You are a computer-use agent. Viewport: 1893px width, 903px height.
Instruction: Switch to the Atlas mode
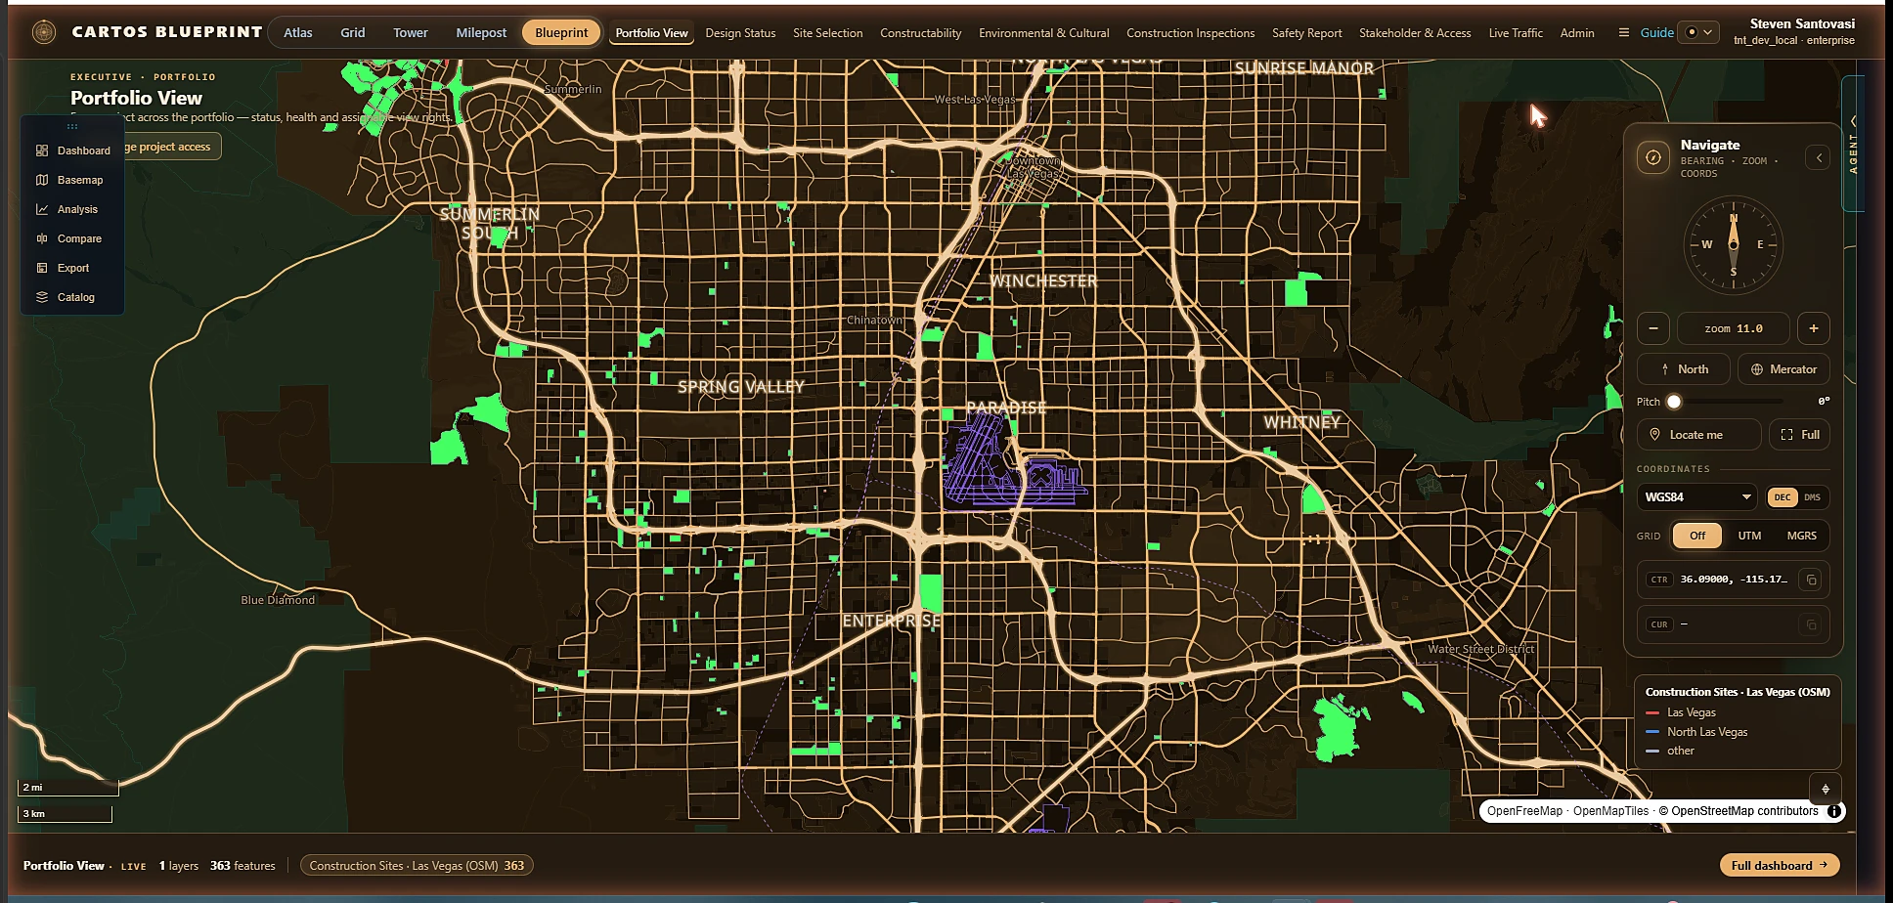point(298,32)
